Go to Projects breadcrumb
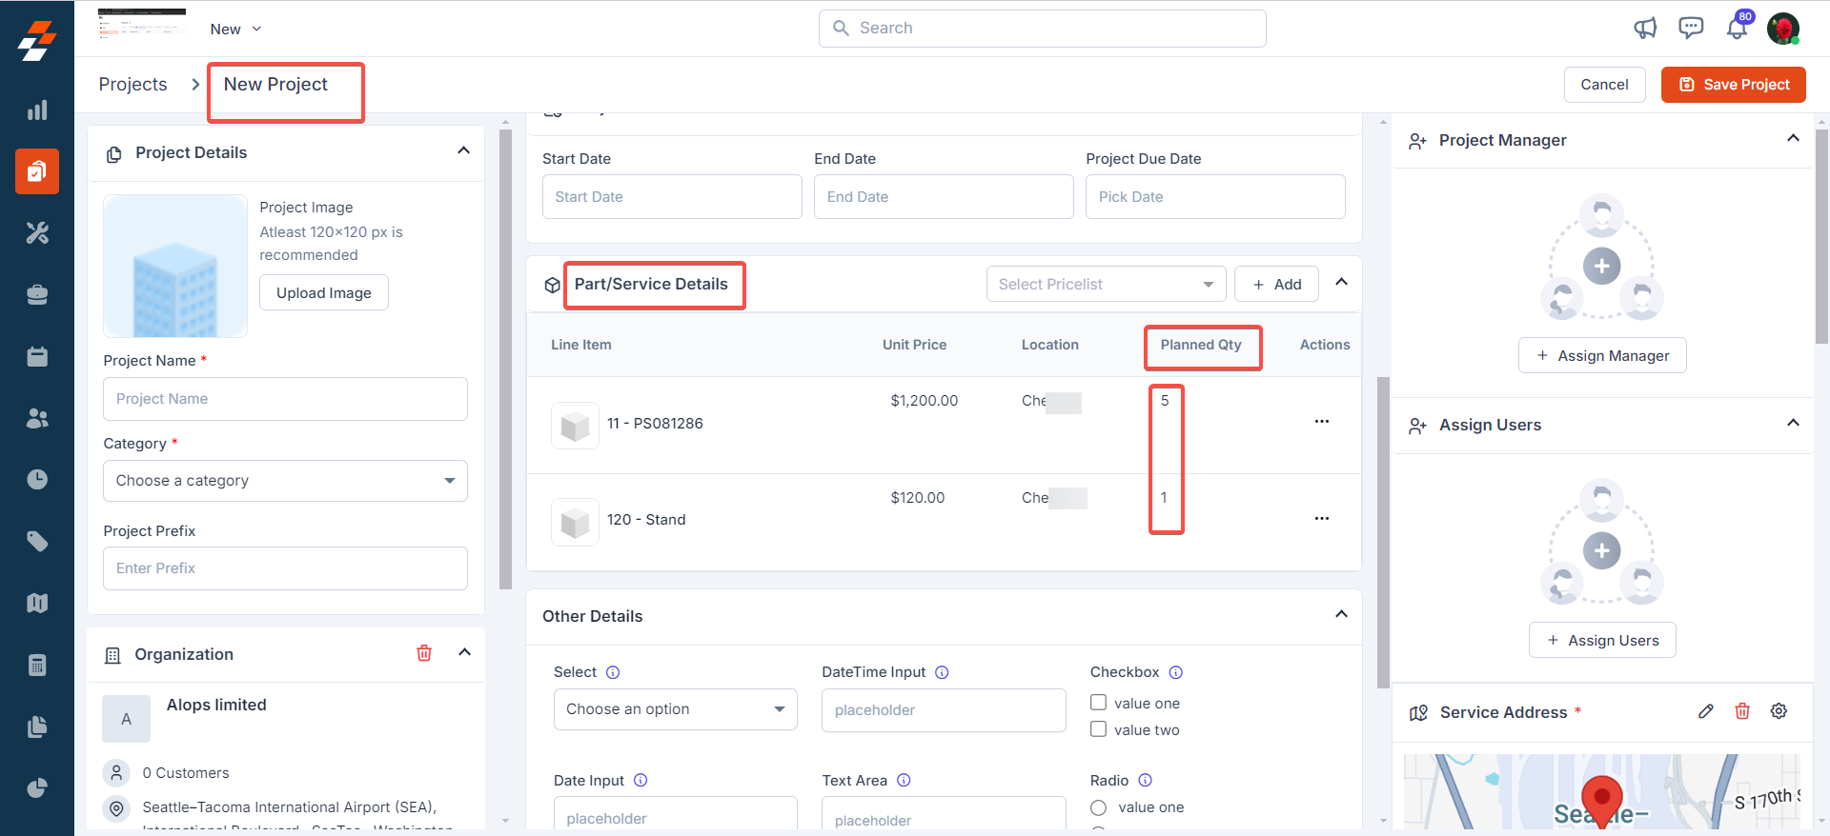This screenshot has height=836, width=1830. pyautogui.click(x=132, y=85)
